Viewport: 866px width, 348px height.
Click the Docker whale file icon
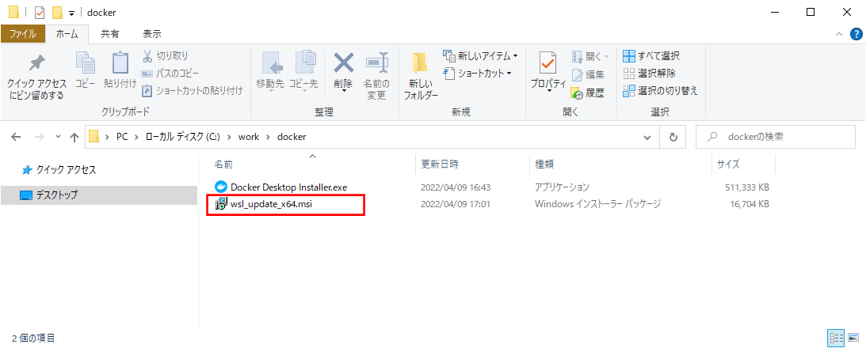(x=221, y=187)
